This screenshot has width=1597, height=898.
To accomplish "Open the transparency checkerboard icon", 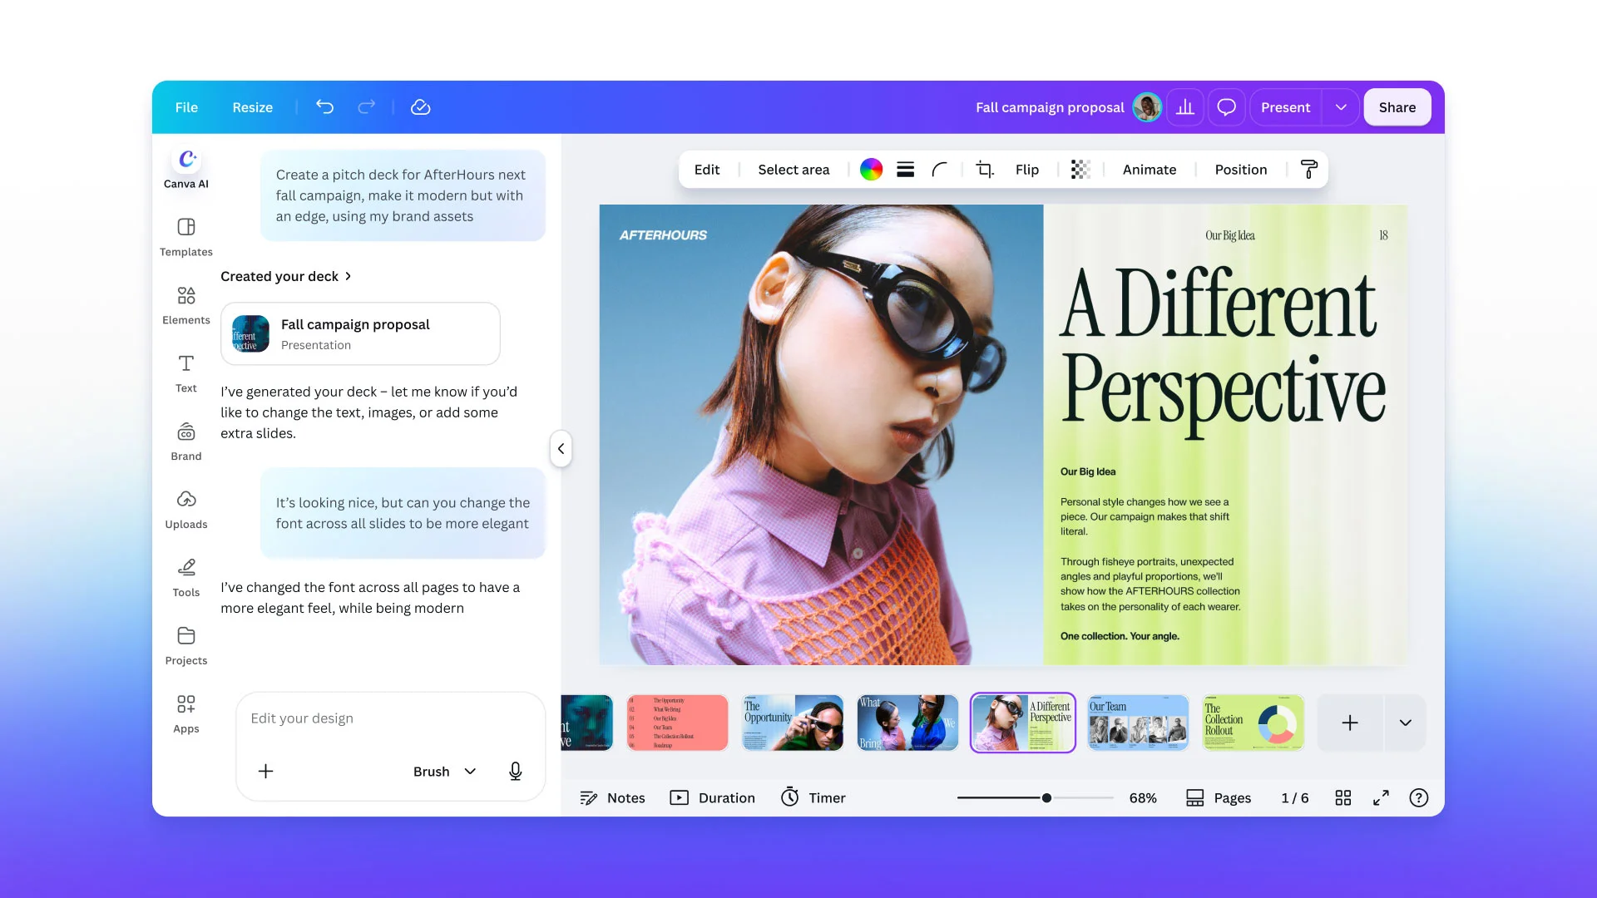I will [x=1080, y=170].
